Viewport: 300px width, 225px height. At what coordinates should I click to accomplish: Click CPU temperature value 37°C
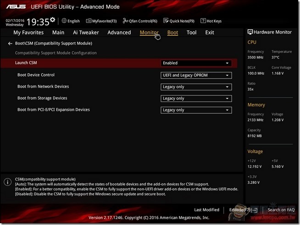[x=275, y=57]
